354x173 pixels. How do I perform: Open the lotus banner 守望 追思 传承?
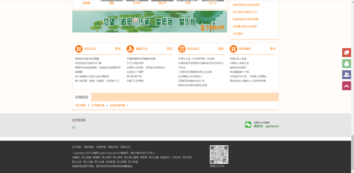(x=150, y=22)
